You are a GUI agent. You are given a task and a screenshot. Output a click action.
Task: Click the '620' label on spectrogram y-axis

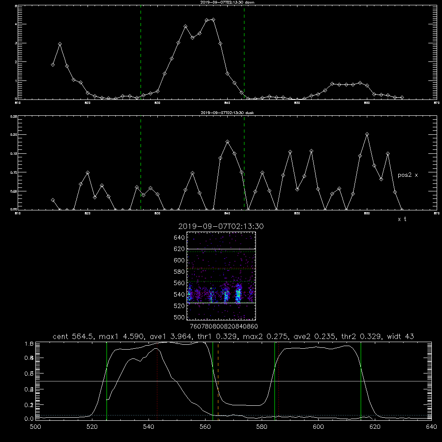click(x=179, y=249)
